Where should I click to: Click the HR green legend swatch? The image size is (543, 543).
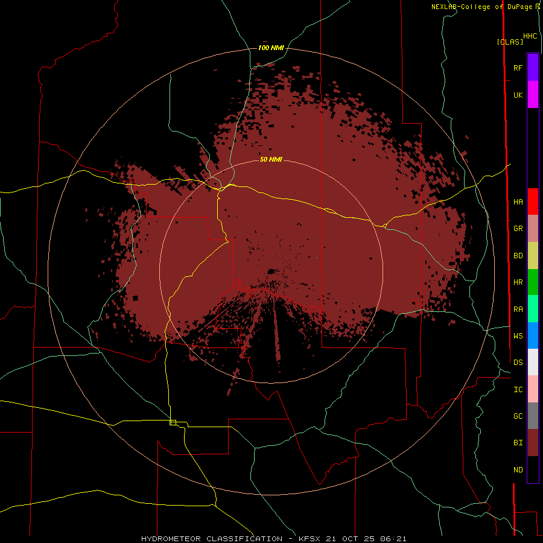click(x=533, y=282)
